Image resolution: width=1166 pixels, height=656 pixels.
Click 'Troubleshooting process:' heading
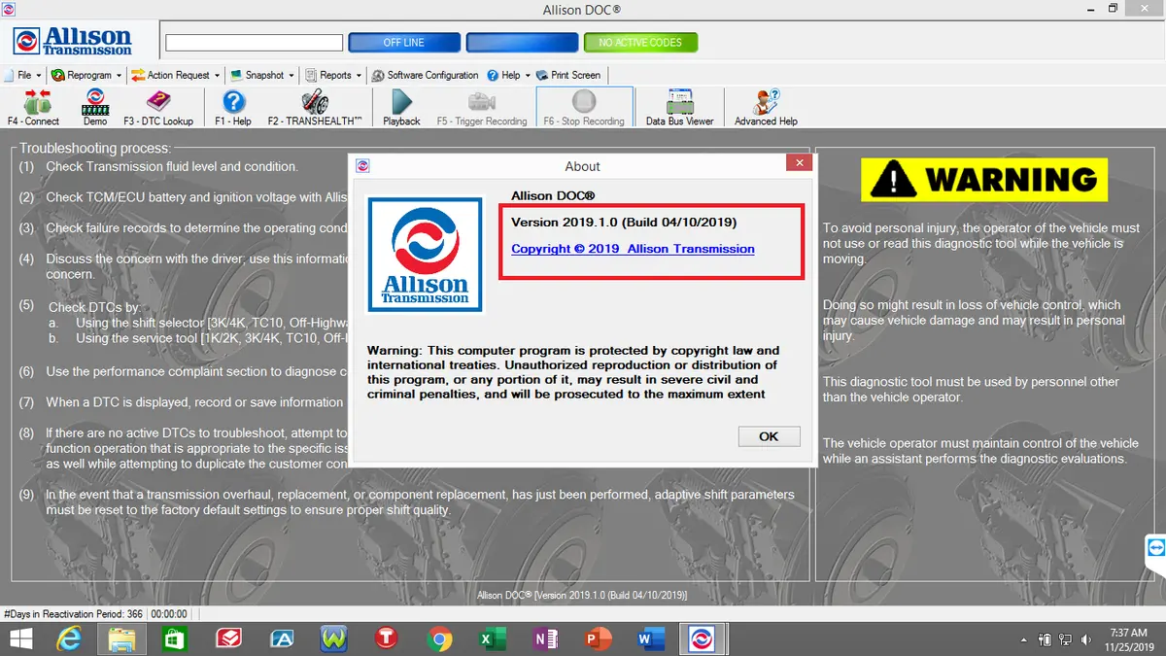click(95, 148)
